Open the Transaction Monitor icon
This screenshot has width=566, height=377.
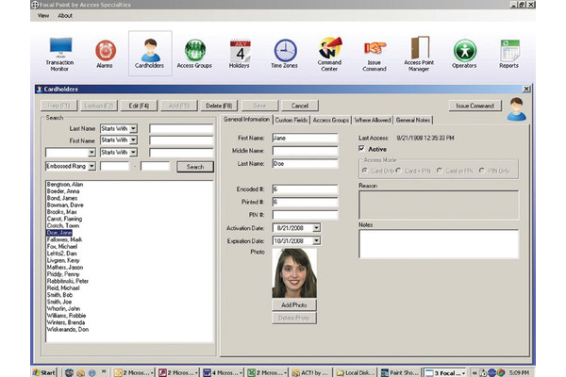pyautogui.click(x=61, y=52)
